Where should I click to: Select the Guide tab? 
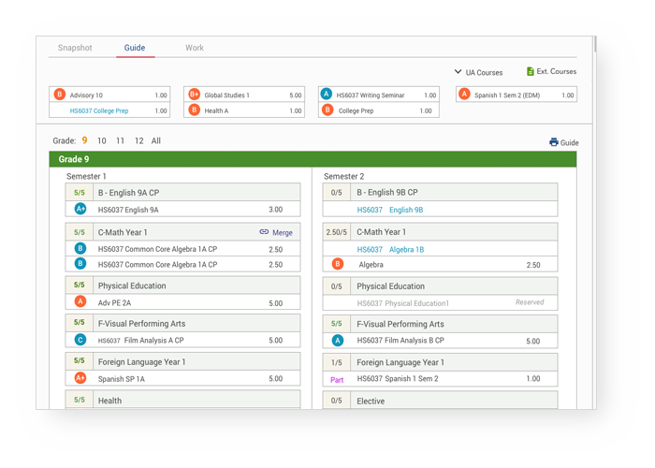[x=135, y=48]
